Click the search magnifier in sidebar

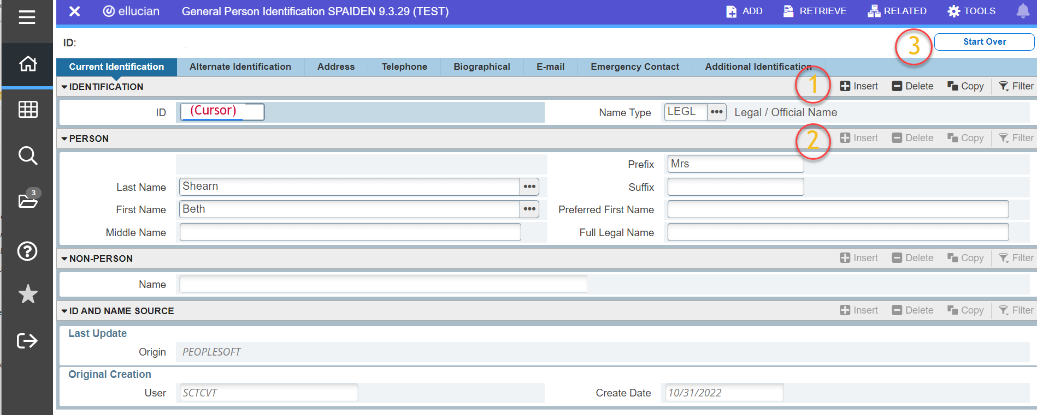(28, 155)
